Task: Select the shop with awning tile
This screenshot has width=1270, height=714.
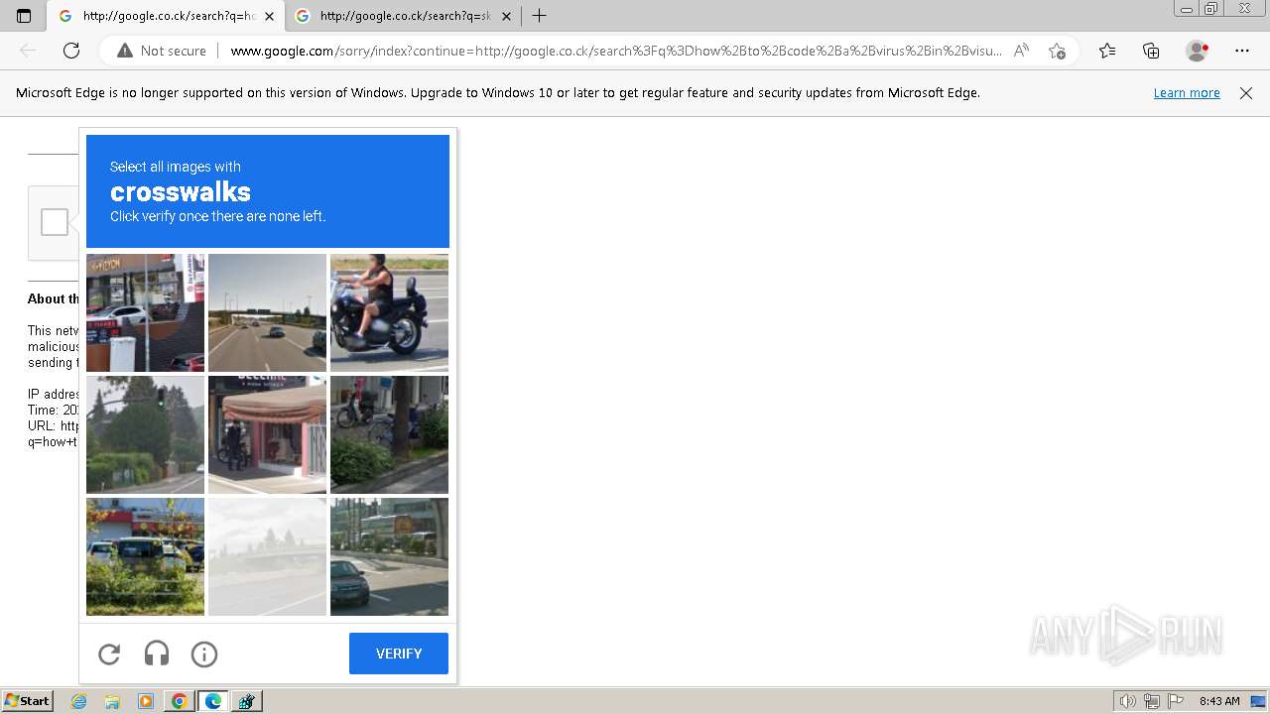Action: pos(267,434)
